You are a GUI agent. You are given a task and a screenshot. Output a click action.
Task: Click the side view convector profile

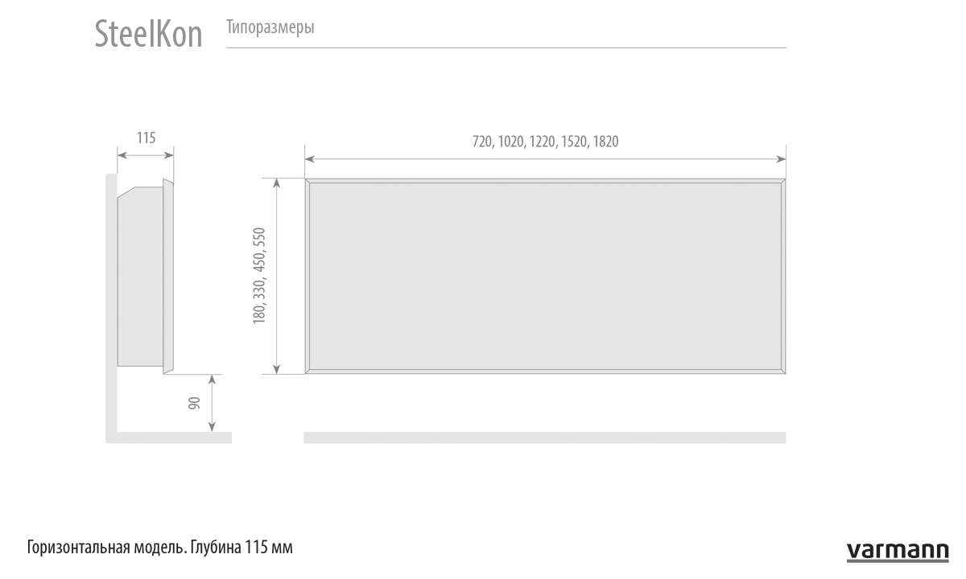point(143,276)
